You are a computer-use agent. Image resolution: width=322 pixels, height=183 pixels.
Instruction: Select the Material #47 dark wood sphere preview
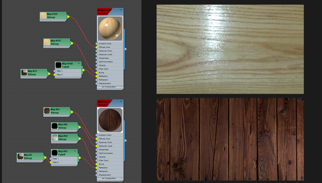[110, 120]
